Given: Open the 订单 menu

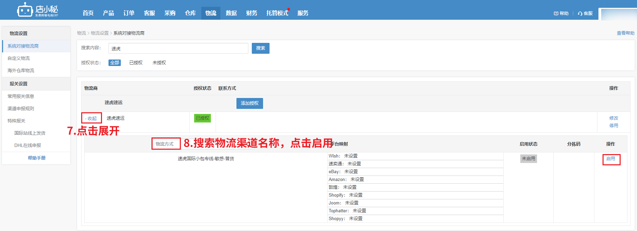Looking at the screenshot, I should coord(129,13).
